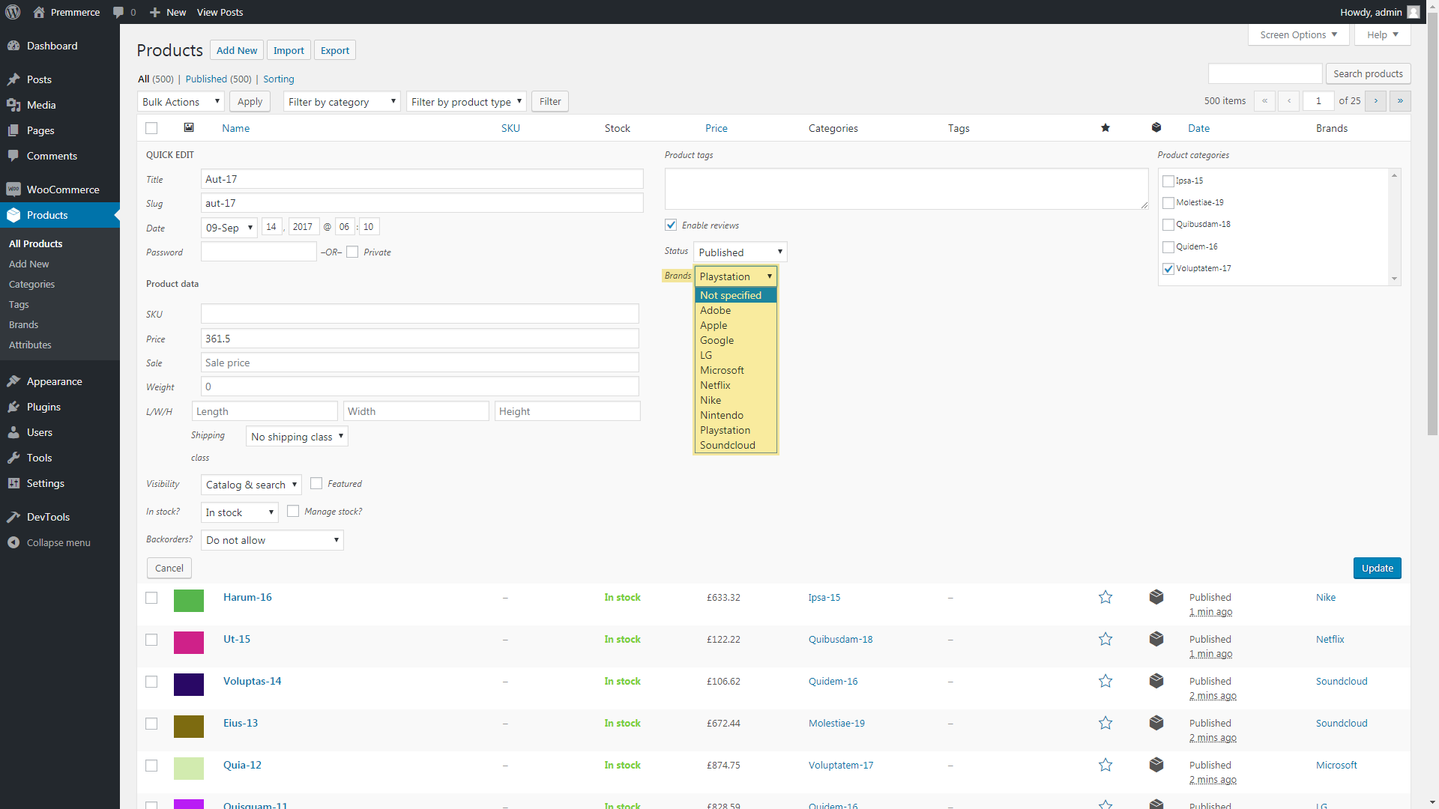Screen dimensions: 1439x809
Task: Click the WooCommerce logo icon in sidebar
Action: click(13, 190)
